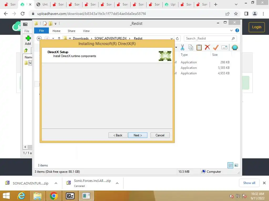Open the File tab in Explorer ribbon
Viewport: 269px width, 201px height.
pyautogui.click(x=42, y=31)
